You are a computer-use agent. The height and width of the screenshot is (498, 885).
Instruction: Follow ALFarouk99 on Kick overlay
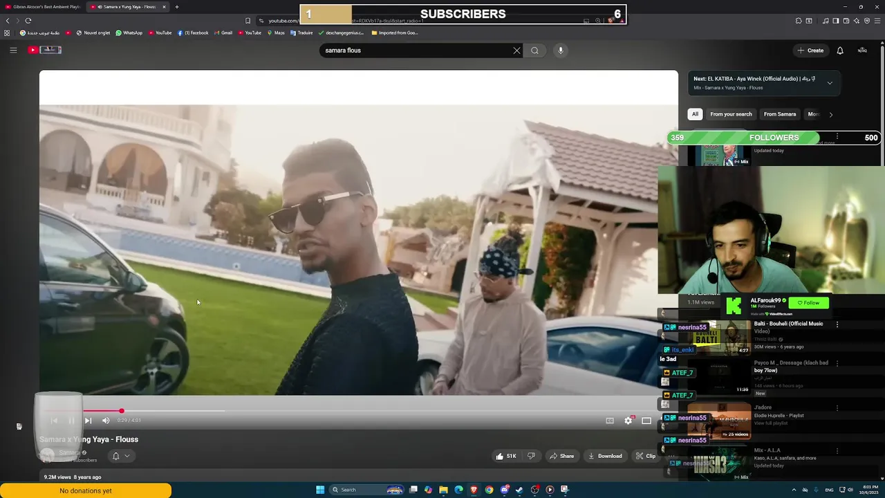pyautogui.click(x=808, y=302)
